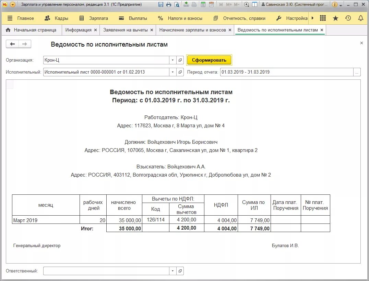369x281 pixels.
Task: Open the Ответственный dropdown arrow
Action: pos(172,271)
